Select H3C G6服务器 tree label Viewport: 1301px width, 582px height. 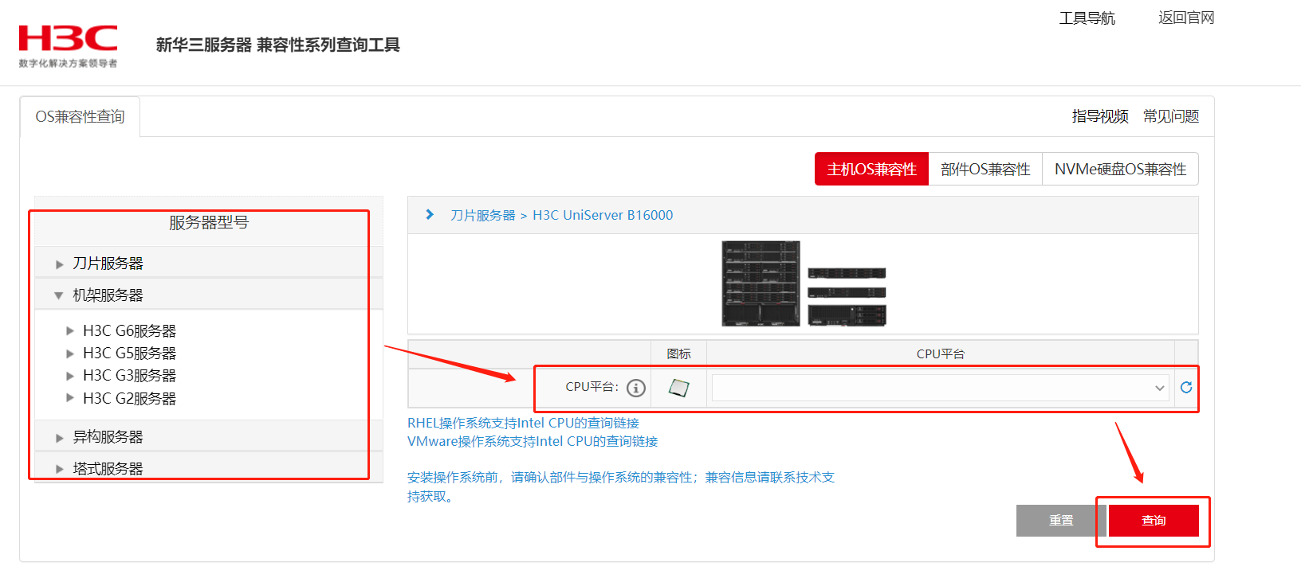pyautogui.click(x=129, y=330)
